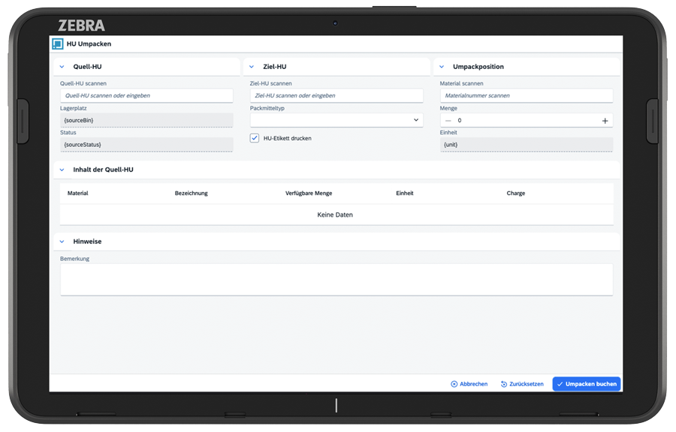
Task: Click the Lagerplatz {sourceBin} field
Action: click(146, 120)
